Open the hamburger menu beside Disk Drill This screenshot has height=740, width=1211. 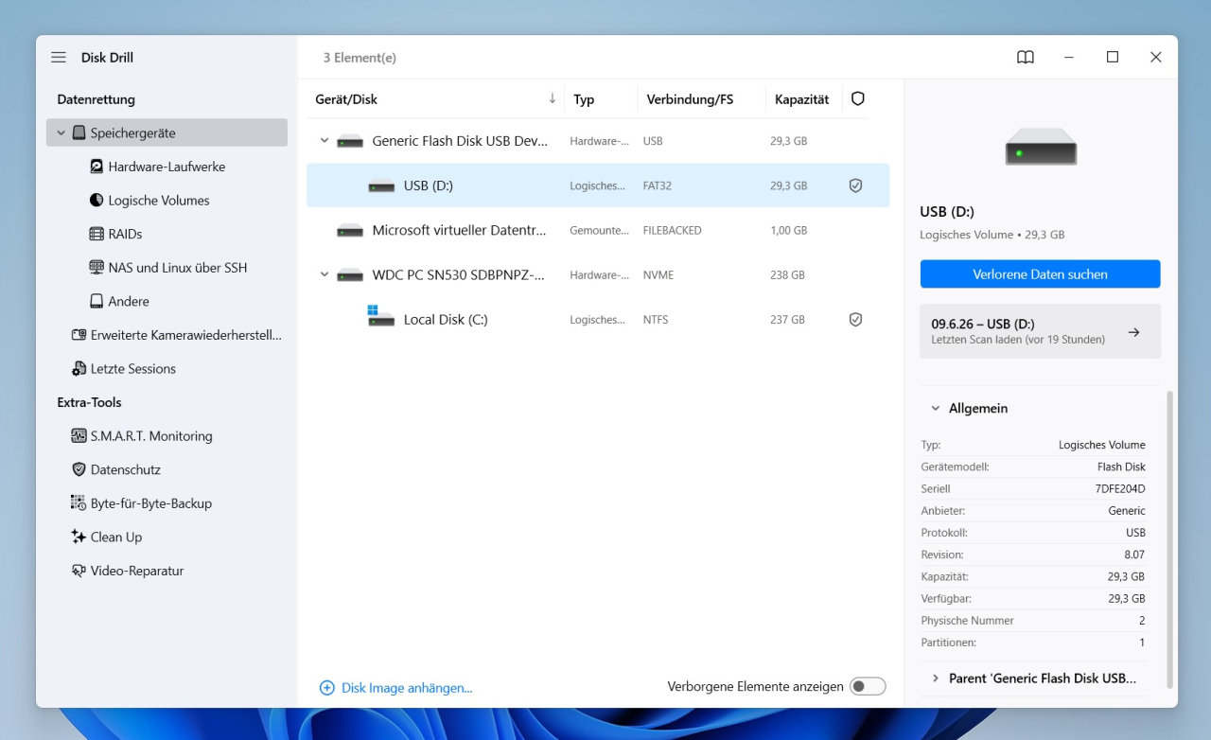point(59,58)
